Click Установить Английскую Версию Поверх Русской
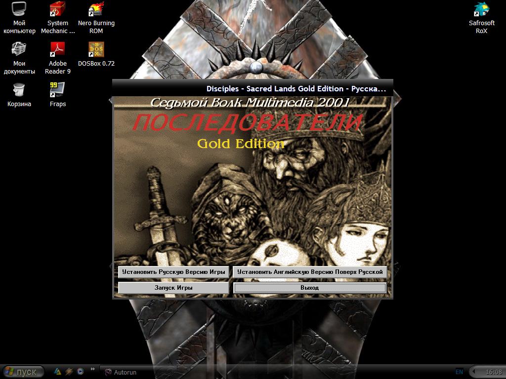Viewport: 506px width, 379px height. pos(310,272)
